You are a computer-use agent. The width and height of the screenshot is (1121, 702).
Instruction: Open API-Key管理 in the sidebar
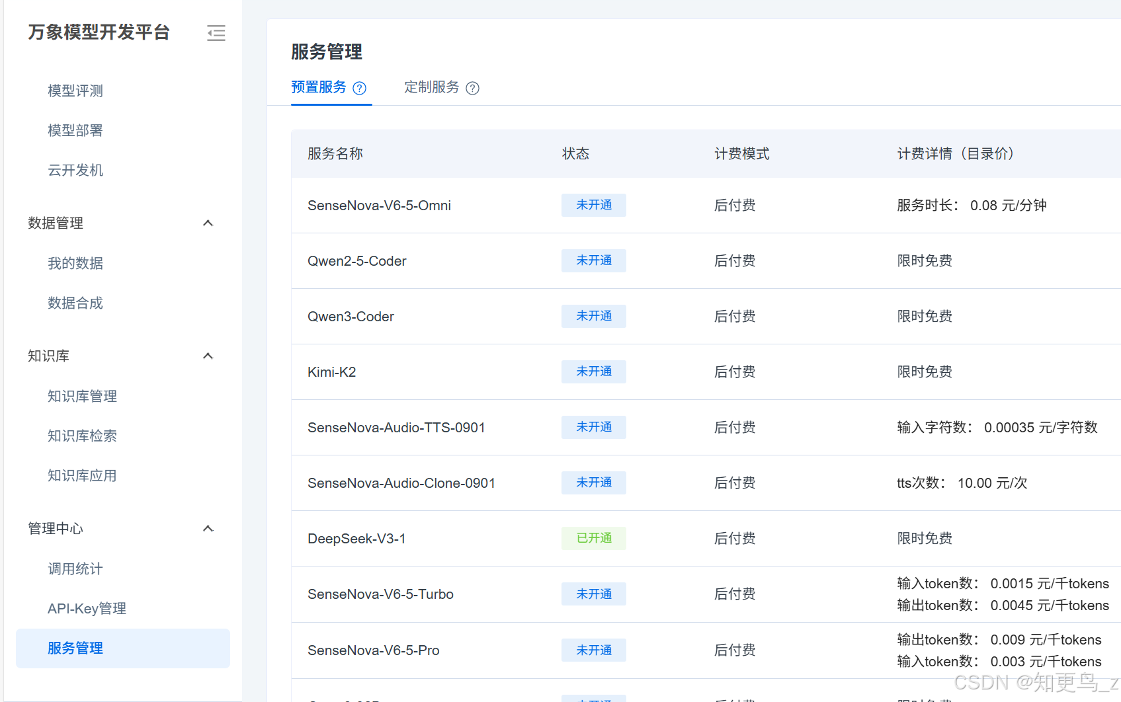coord(87,608)
